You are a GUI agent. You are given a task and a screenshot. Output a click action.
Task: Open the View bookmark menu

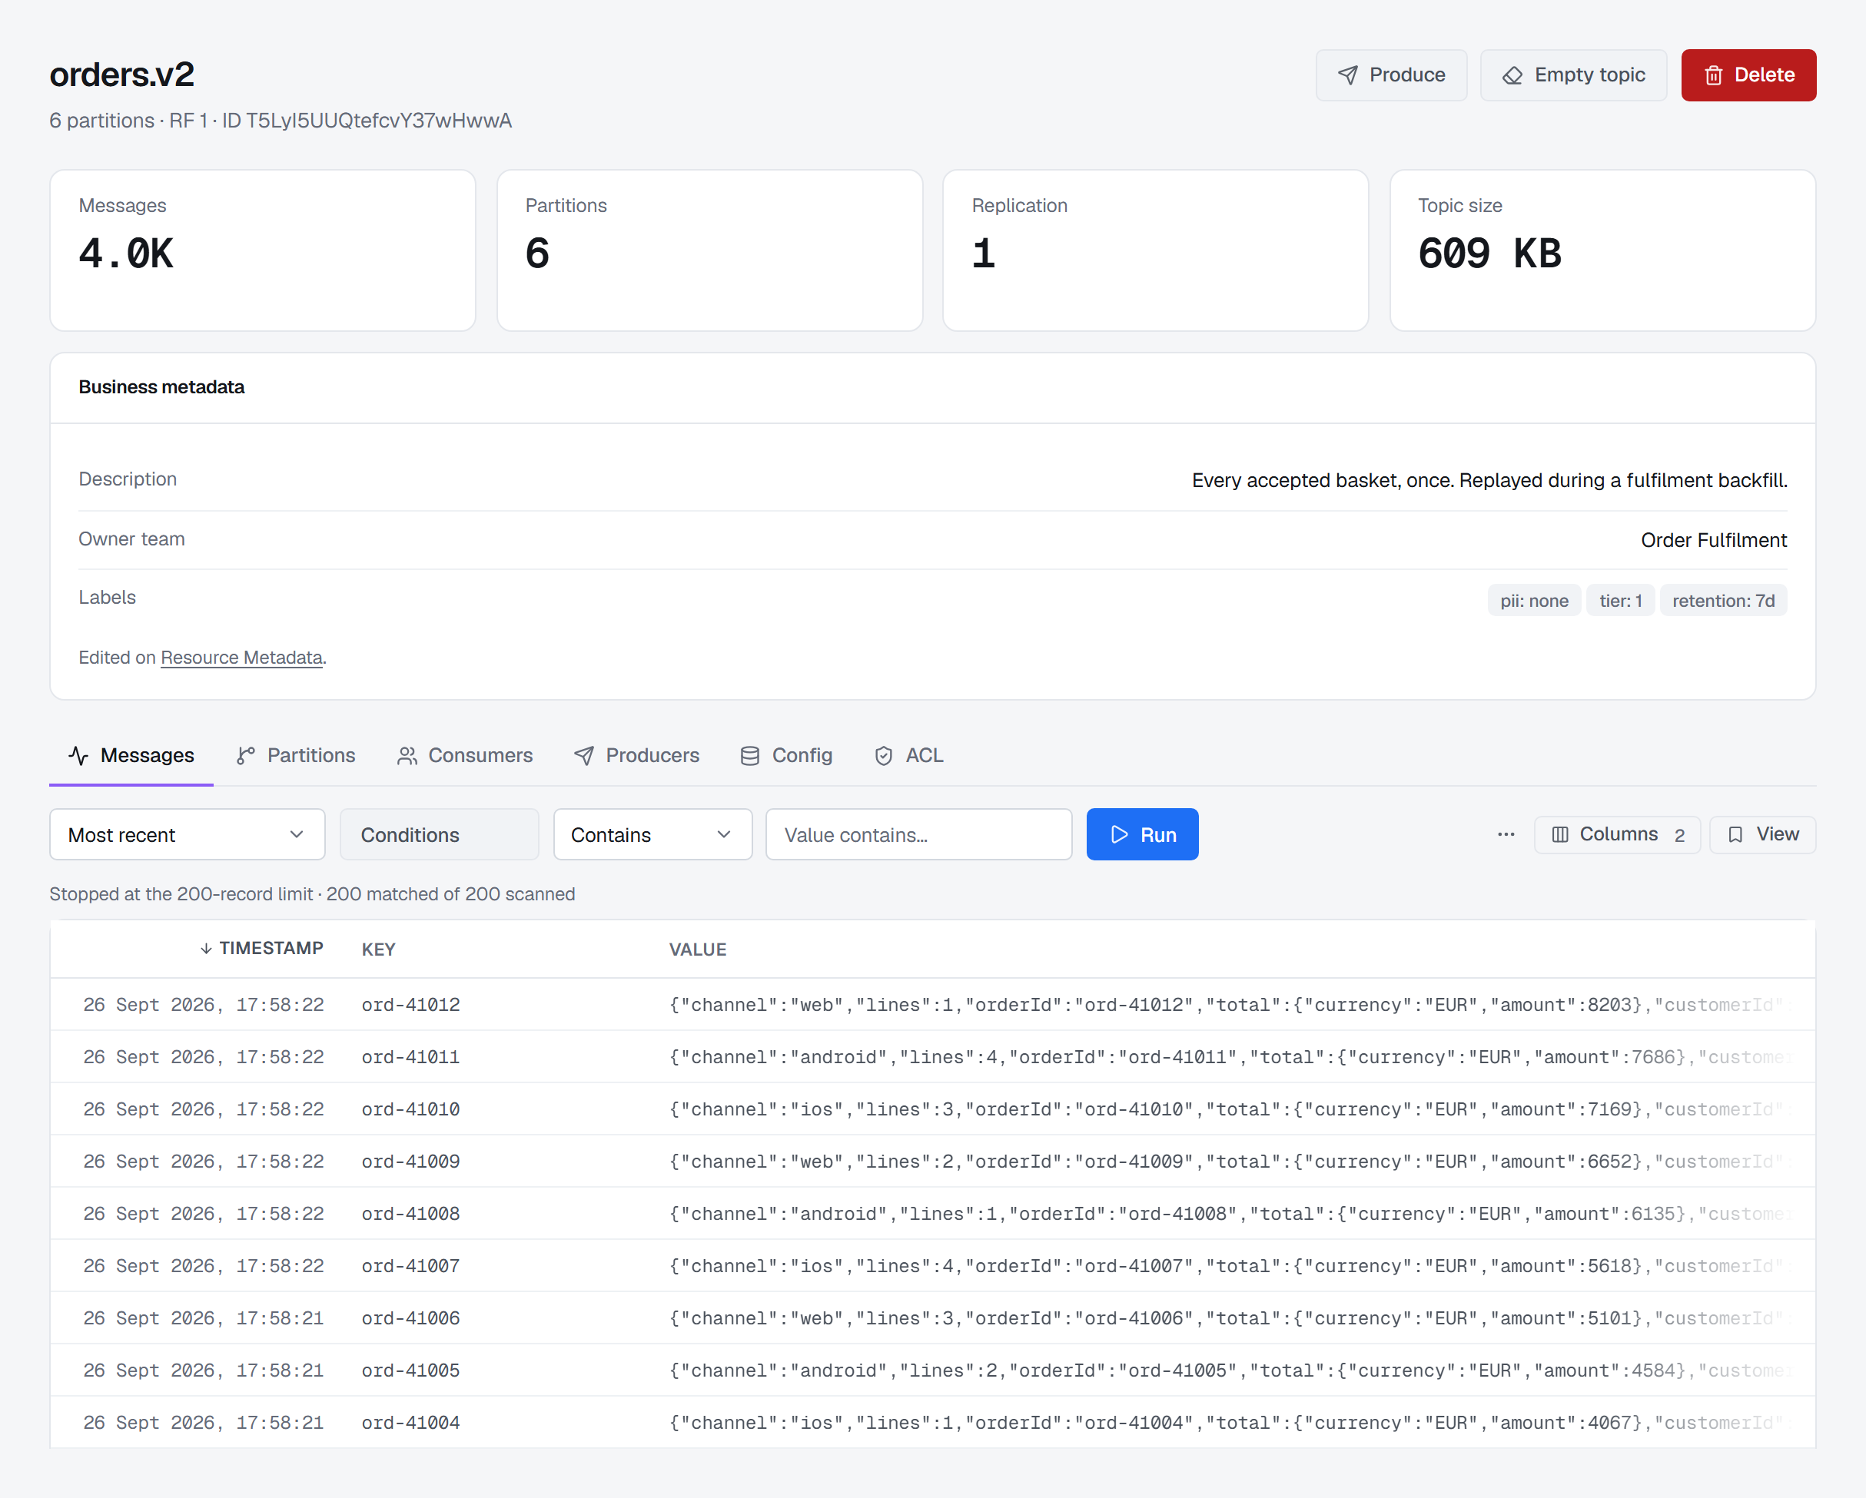point(1762,834)
